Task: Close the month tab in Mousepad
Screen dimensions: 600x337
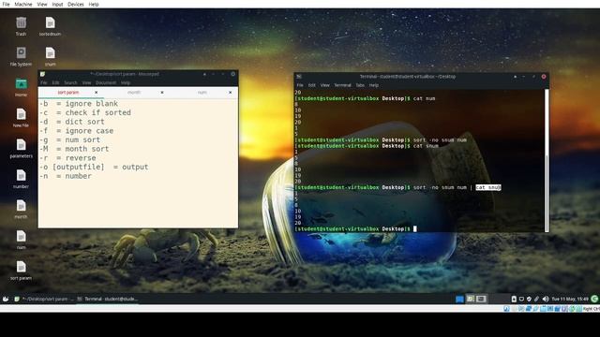Action: [162, 93]
